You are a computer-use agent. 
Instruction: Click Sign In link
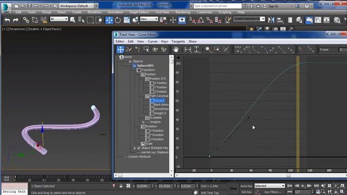pos(273,6)
